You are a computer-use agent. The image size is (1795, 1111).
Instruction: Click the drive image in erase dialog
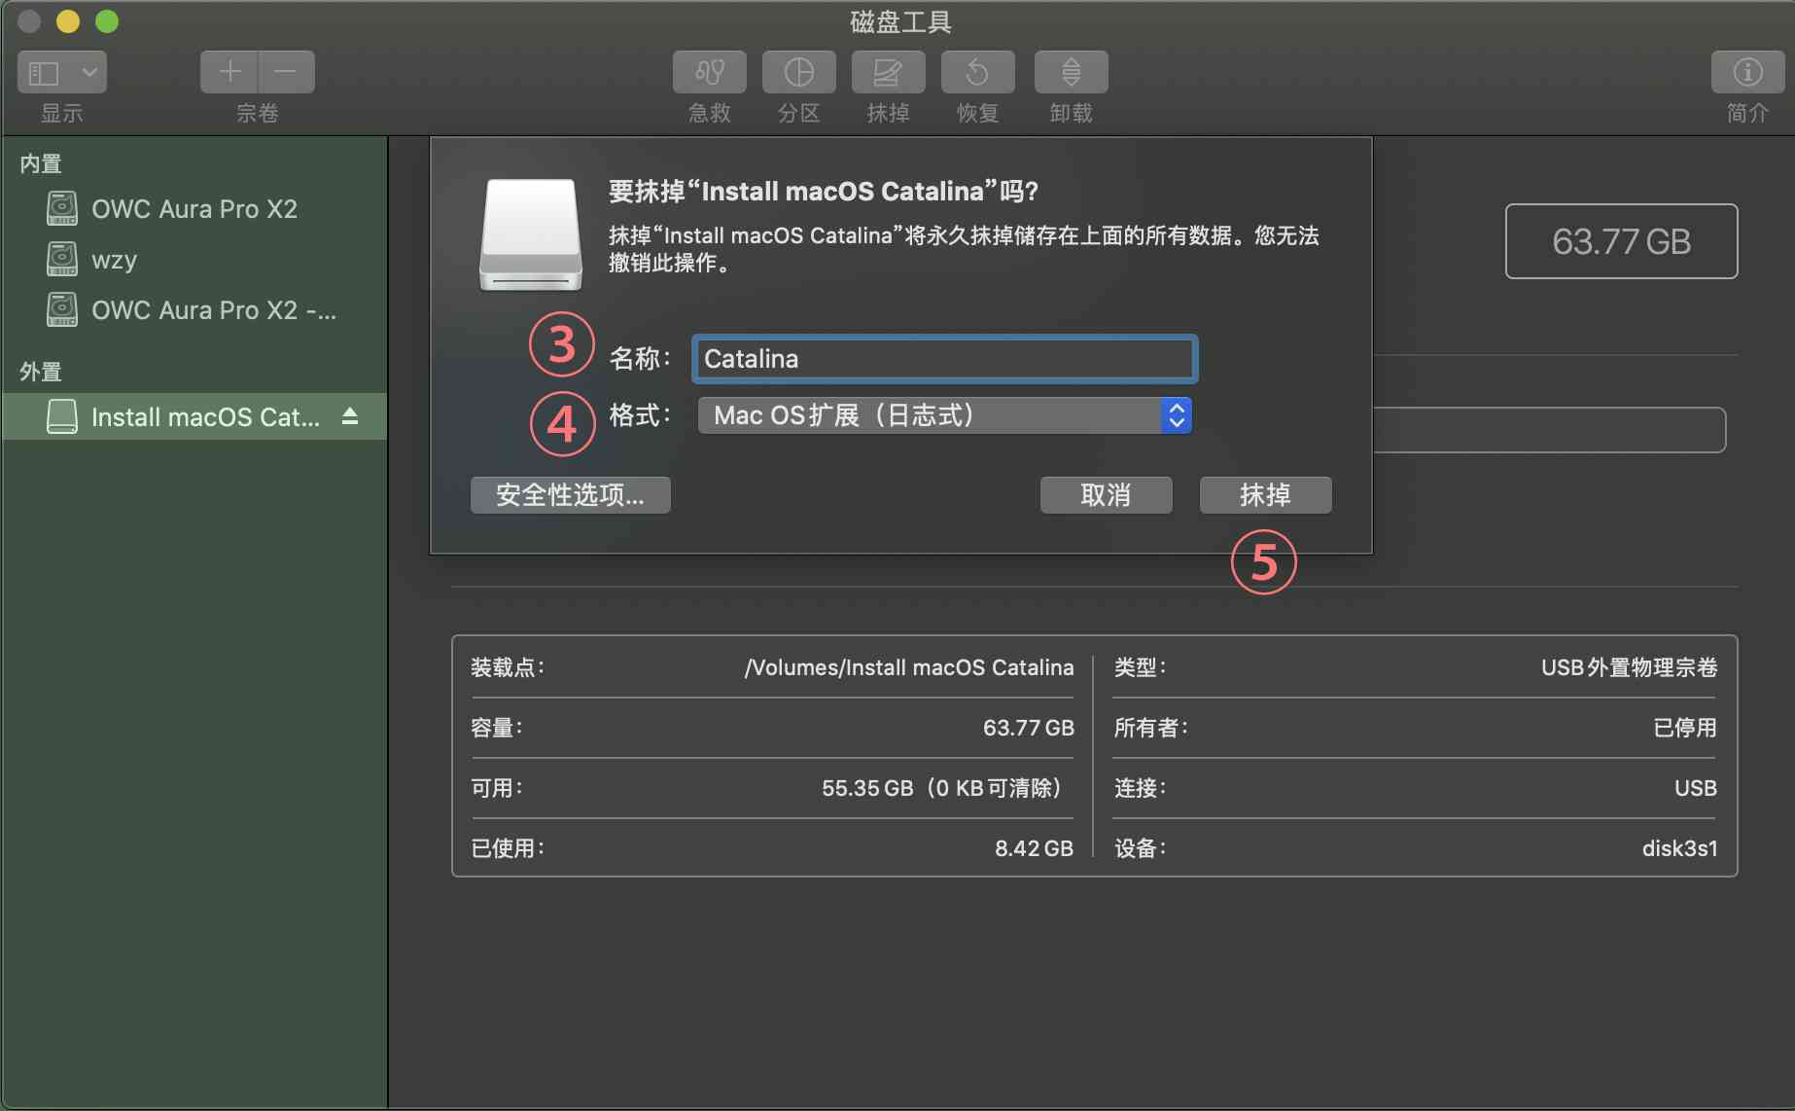click(530, 234)
